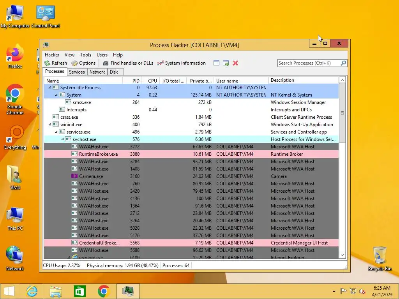Click the Process Hacker title bar icon
This screenshot has width=399, height=299.
pyautogui.click(x=46, y=45)
